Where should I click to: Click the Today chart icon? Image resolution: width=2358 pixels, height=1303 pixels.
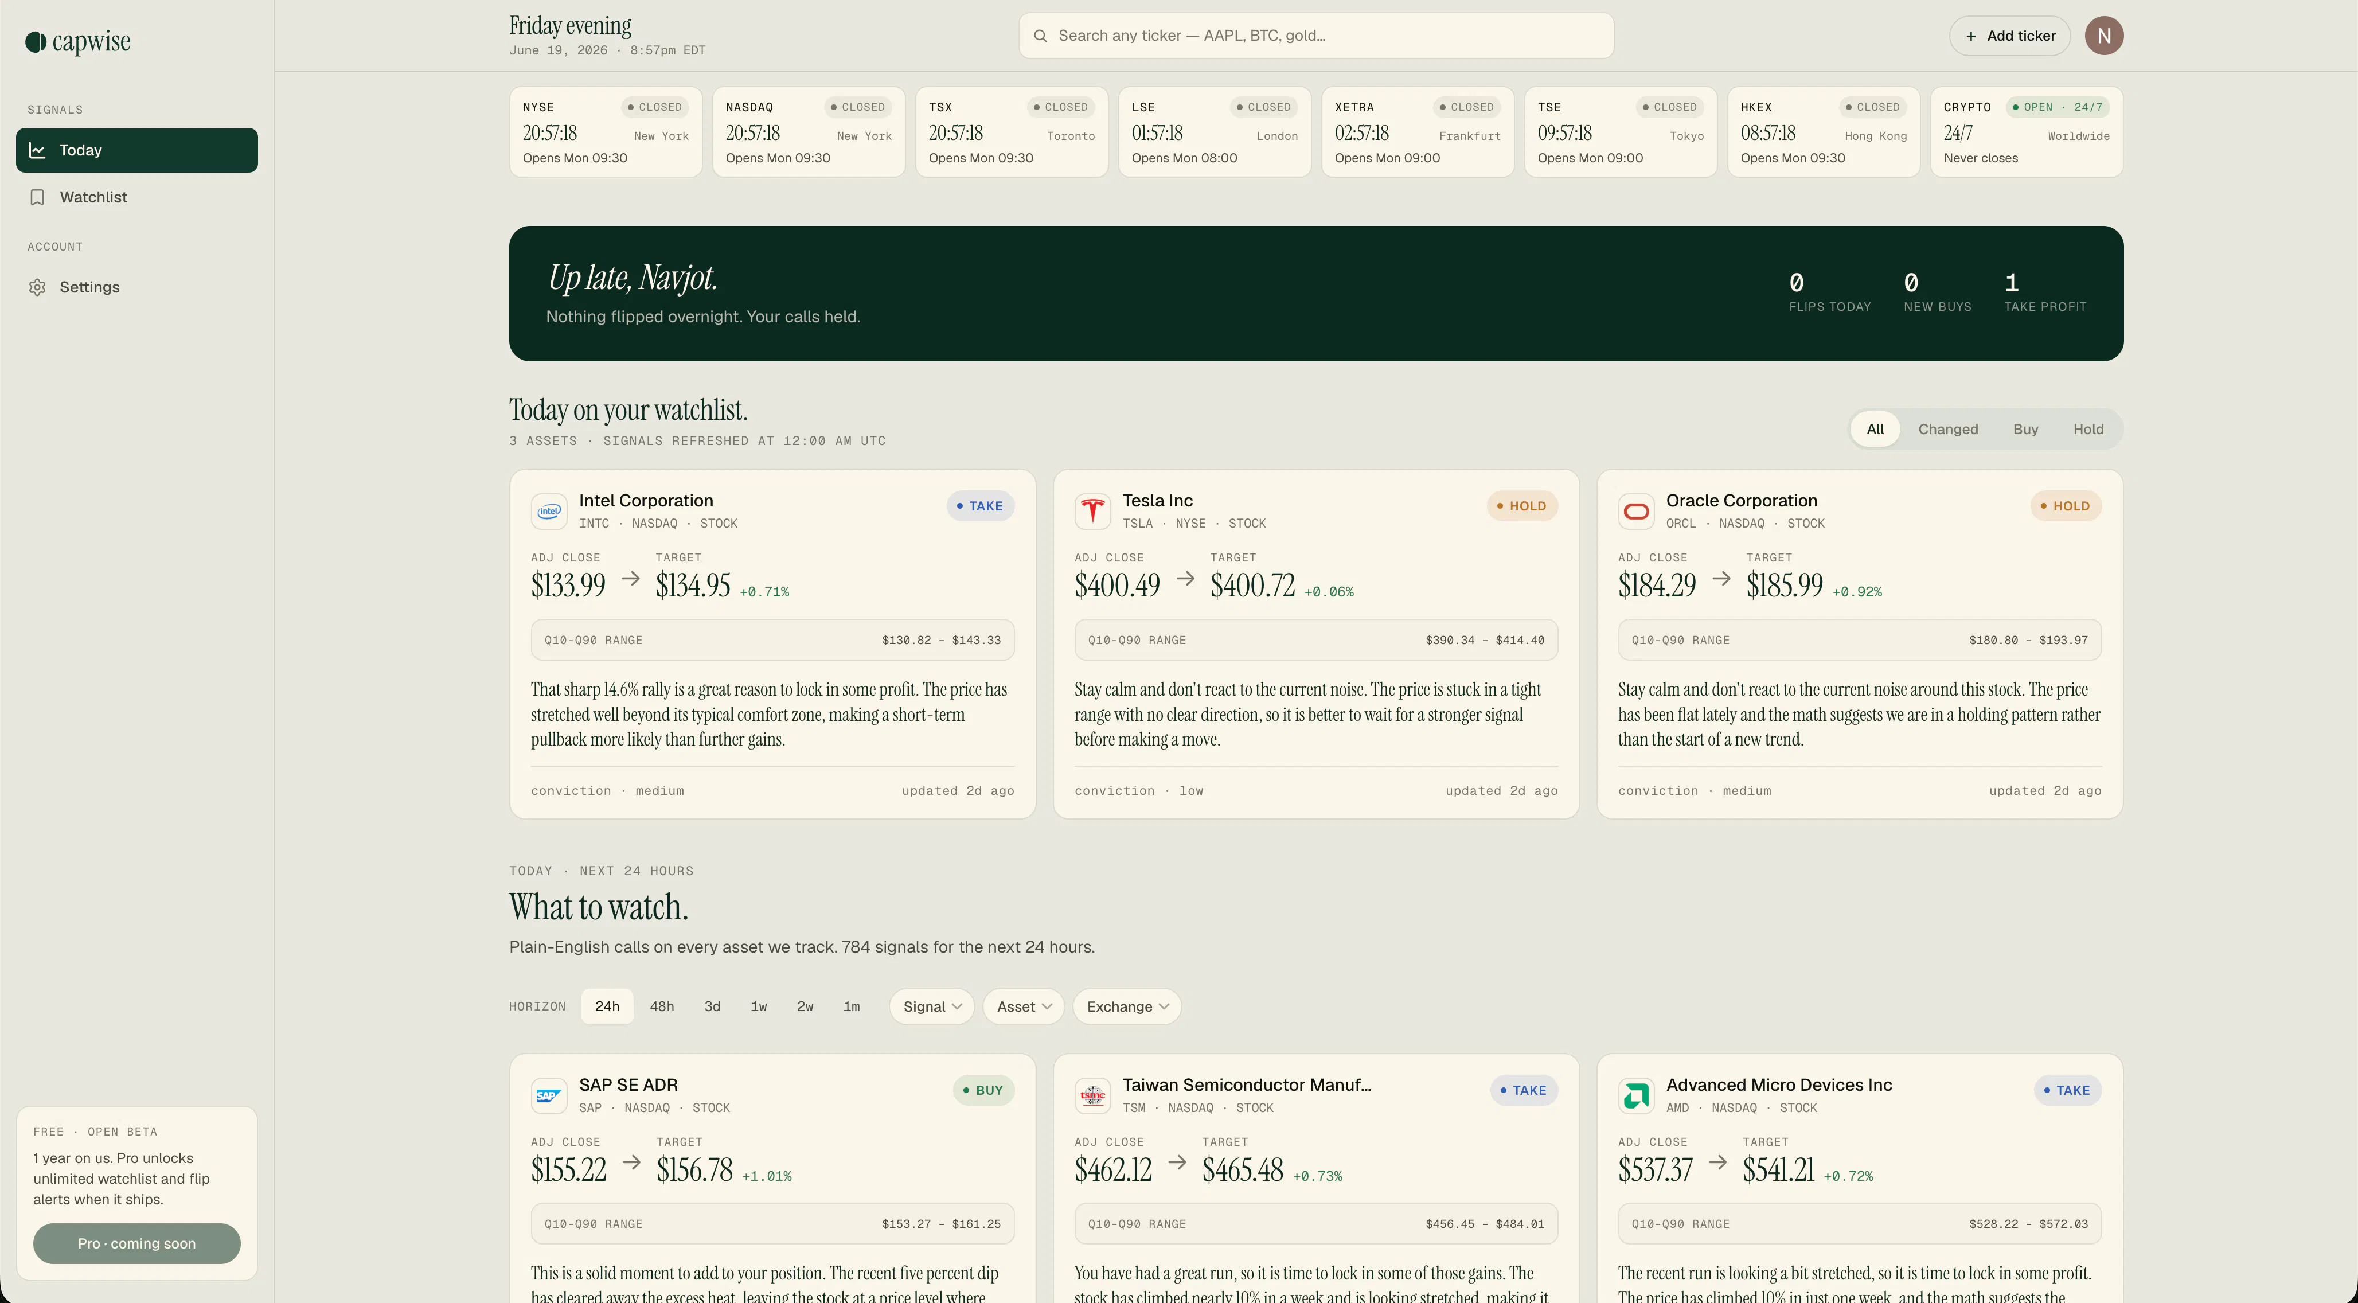(37, 150)
